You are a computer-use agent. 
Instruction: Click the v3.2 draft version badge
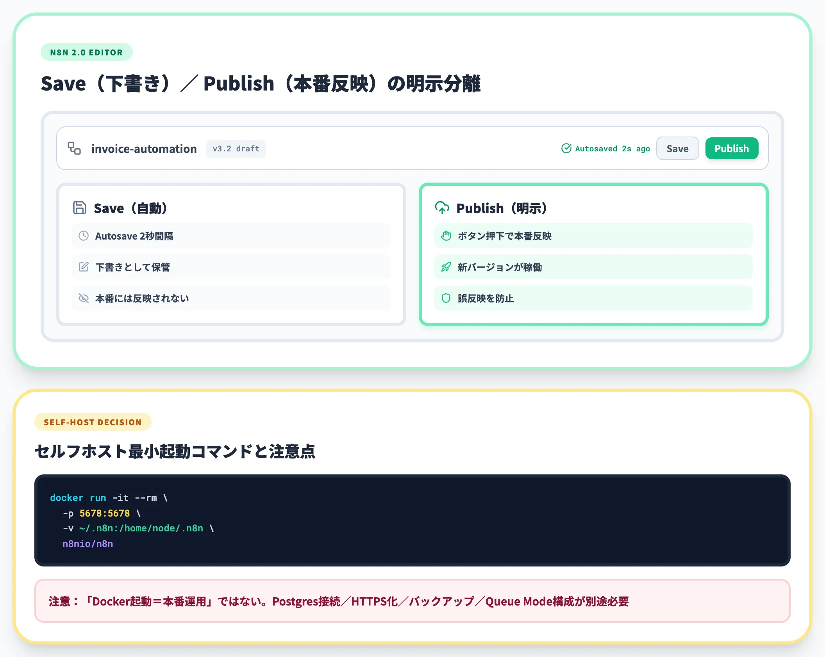click(x=236, y=149)
